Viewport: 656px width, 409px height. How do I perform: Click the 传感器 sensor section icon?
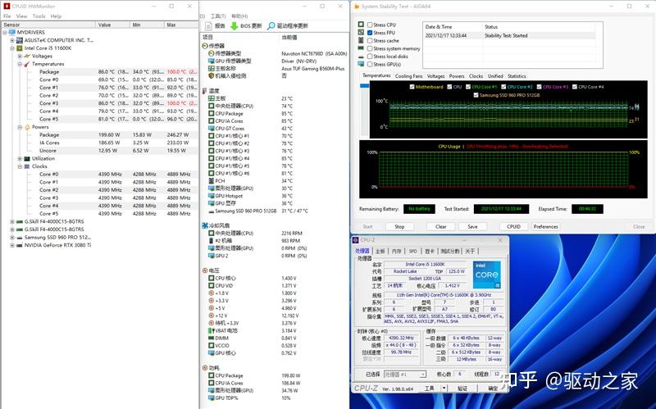pos(205,46)
